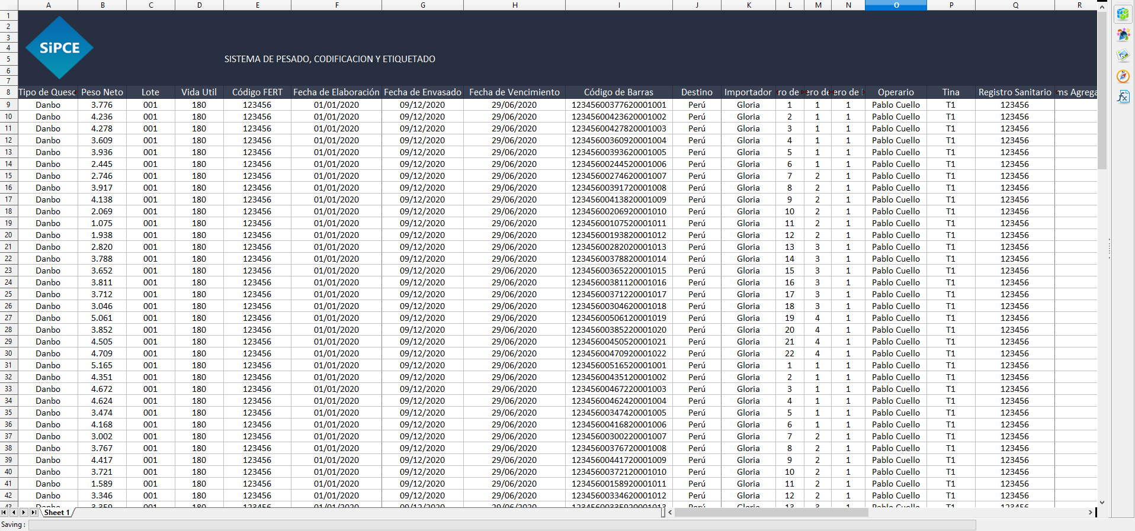Click the 'Tina' header cell

point(951,92)
